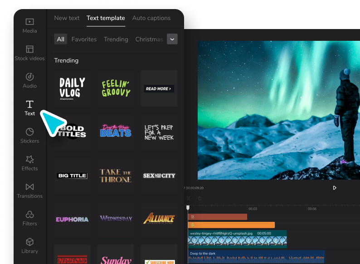Open the Library panel
Screen dimensions: 360x264
pos(29,246)
